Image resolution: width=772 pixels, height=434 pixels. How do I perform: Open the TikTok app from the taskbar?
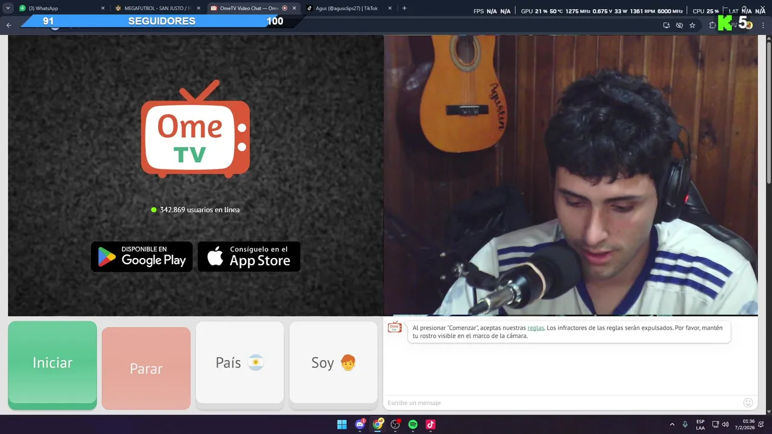[x=431, y=424]
